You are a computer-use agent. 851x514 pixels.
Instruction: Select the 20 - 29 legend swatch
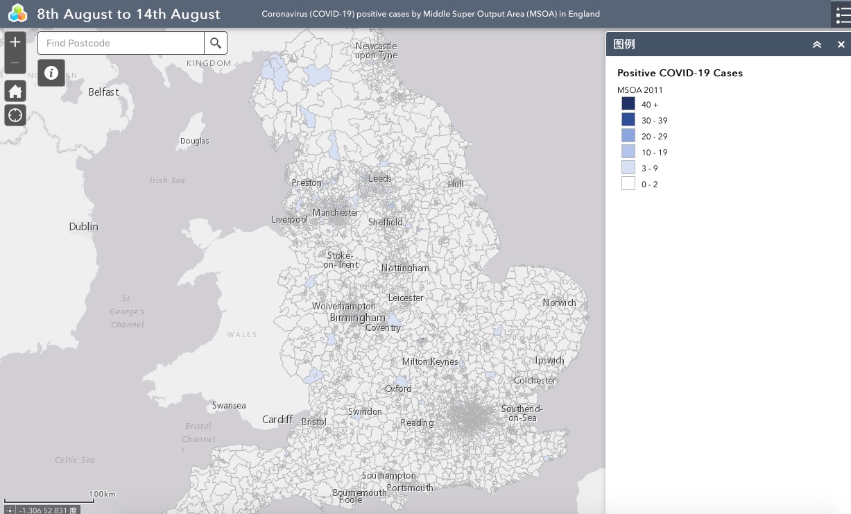tap(628, 136)
